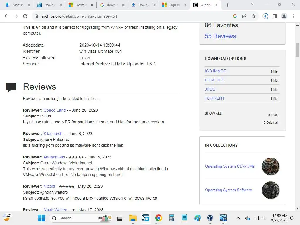Download via TORRENT option

click(x=214, y=98)
